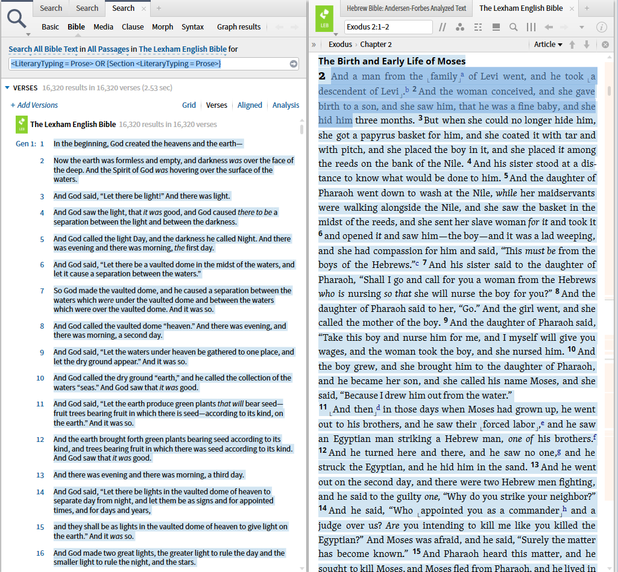The height and width of the screenshot is (572, 618).
Task: Add a new tab in the Bible panel
Action: (587, 8)
